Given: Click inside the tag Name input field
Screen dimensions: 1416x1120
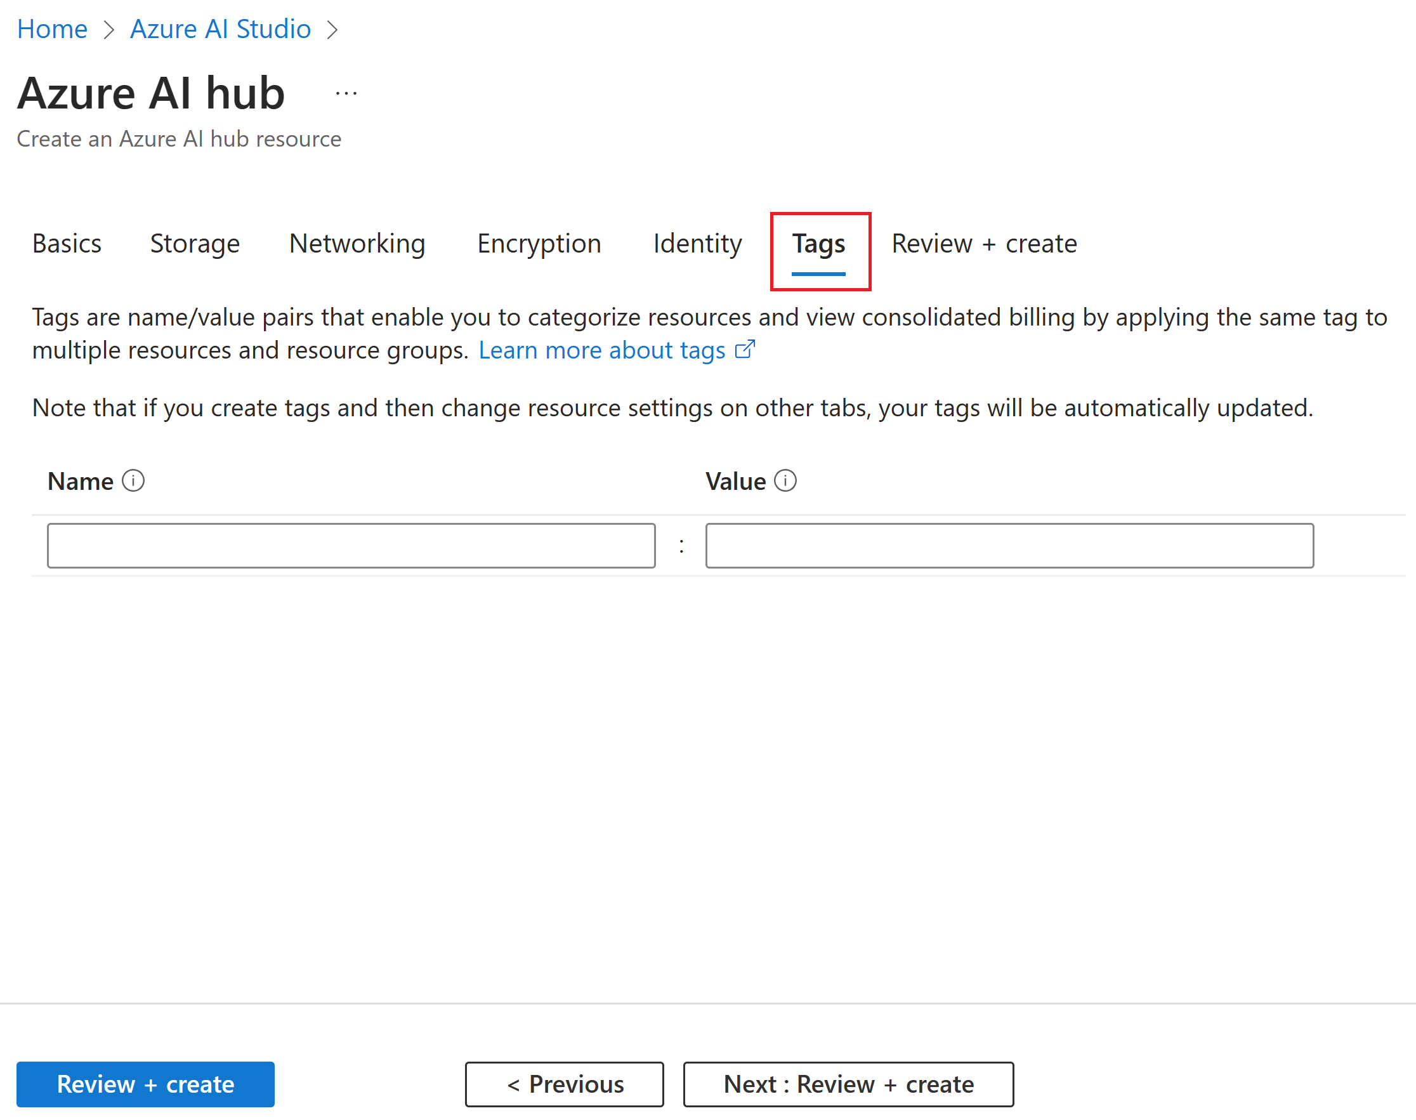Looking at the screenshot, I should tap(351, 545).
